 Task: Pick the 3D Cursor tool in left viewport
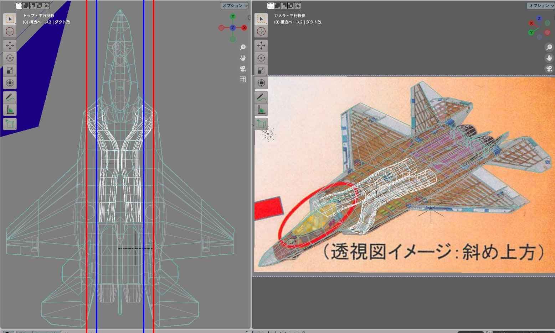click(x=10, y=31)
